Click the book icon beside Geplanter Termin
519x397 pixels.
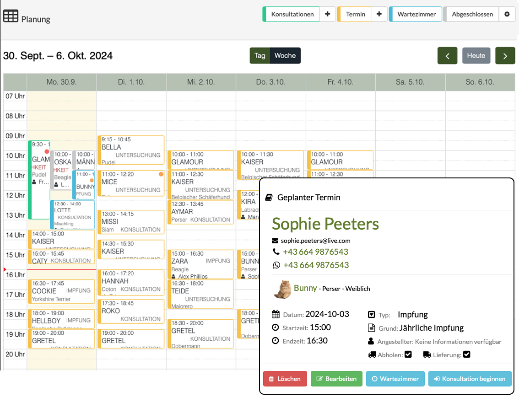point(269,198)
